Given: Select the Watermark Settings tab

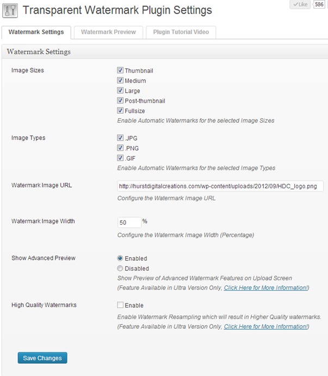Looking at the screenshot, I should click(x=36, y=32).
